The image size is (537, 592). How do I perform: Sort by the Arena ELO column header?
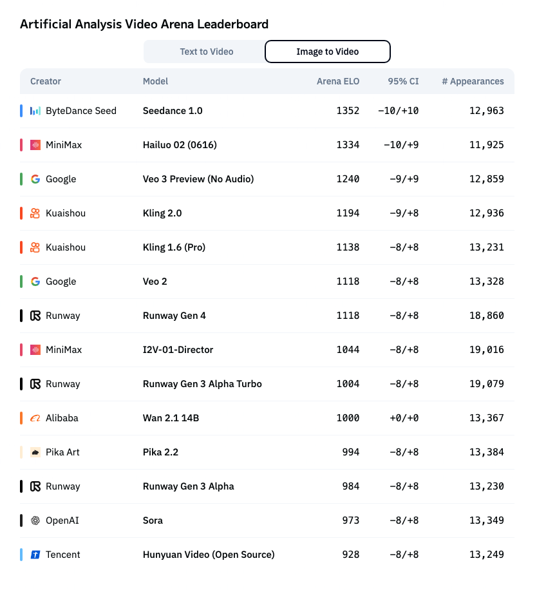tap(338, 81)
